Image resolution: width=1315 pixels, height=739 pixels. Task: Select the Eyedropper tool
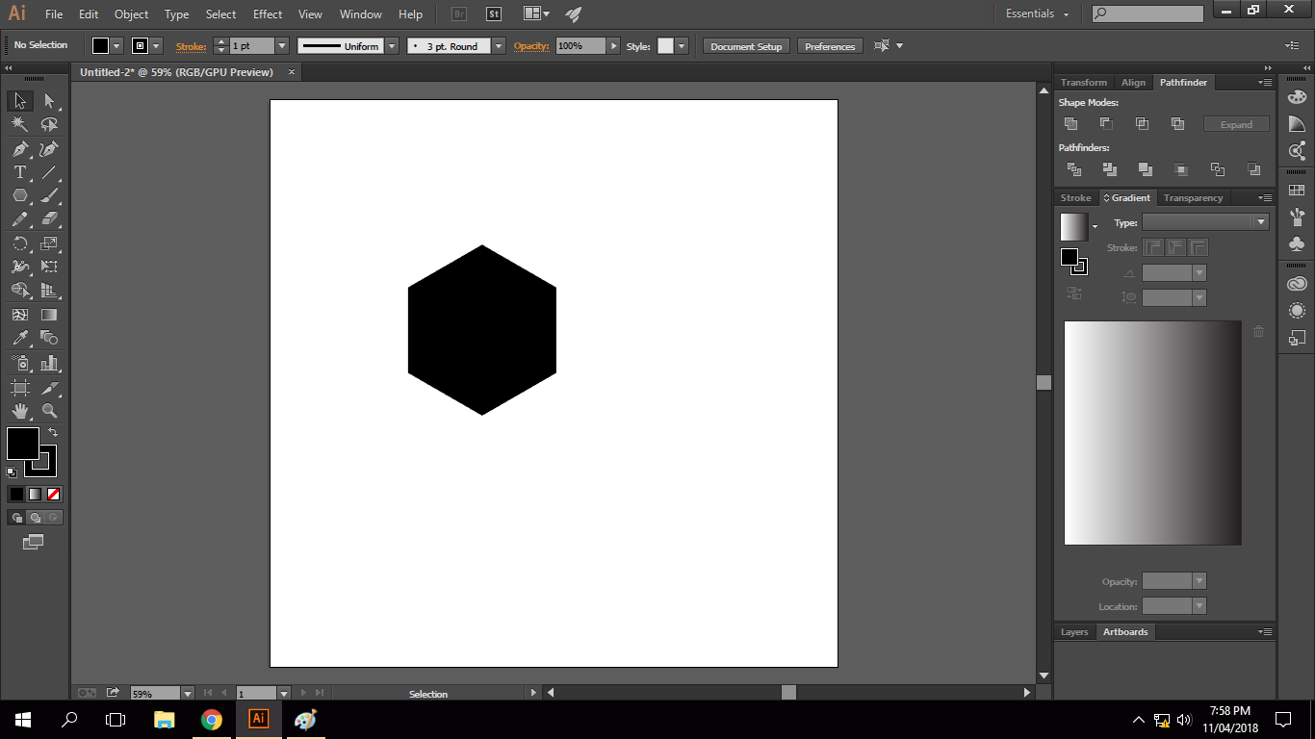pos(19,338)
